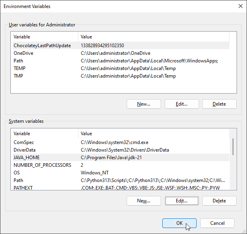
Task: Click Edit button under System variables
Action: tap(181, 201)
